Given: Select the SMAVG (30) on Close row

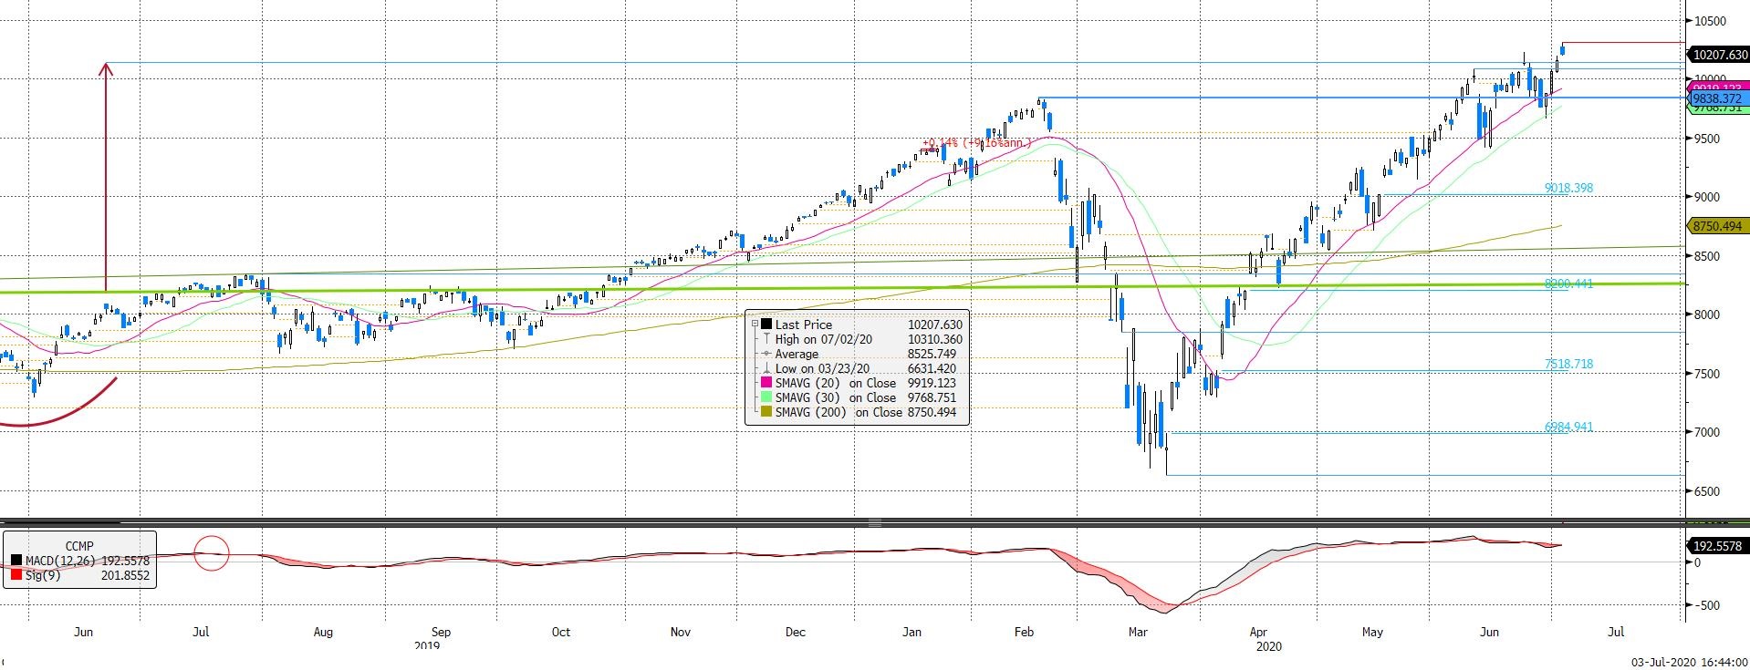Looking at the screenshot, I should [857, 397].
